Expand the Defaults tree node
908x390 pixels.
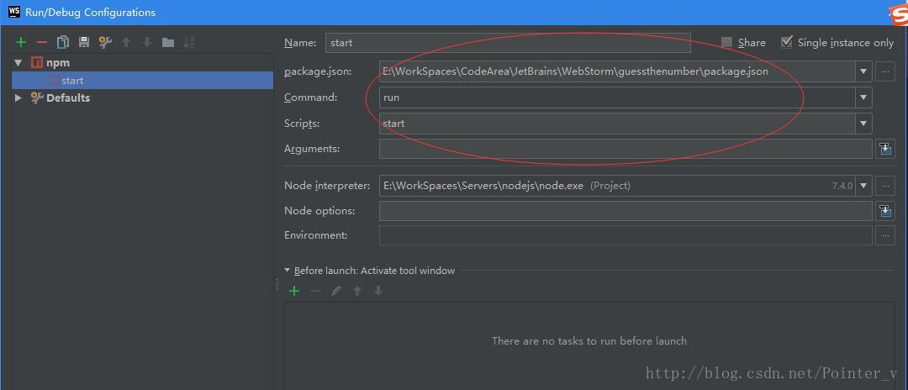pos(18,97)
